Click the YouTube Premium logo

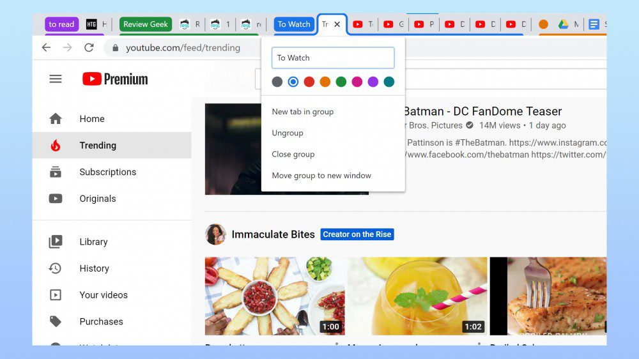pyautogui.click(x=115, y=79)
